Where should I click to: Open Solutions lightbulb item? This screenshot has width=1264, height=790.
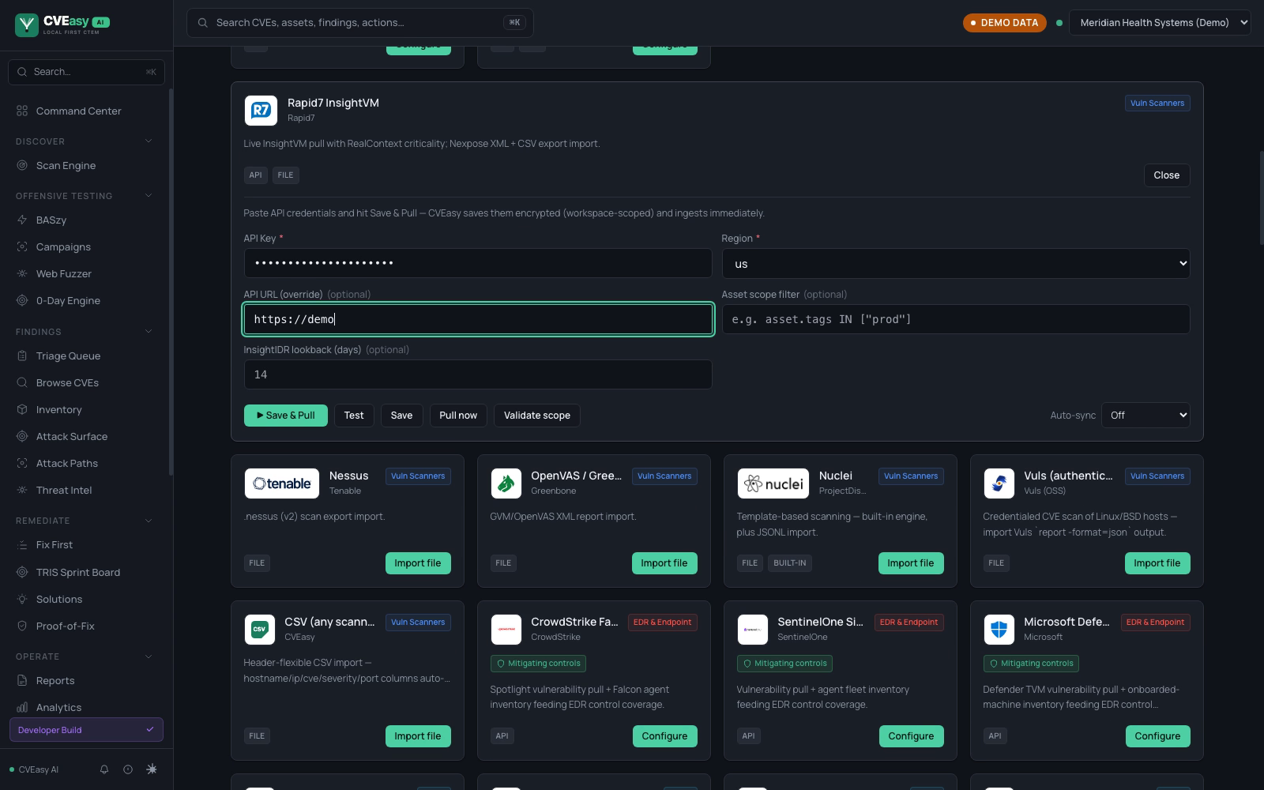(58, 599)
